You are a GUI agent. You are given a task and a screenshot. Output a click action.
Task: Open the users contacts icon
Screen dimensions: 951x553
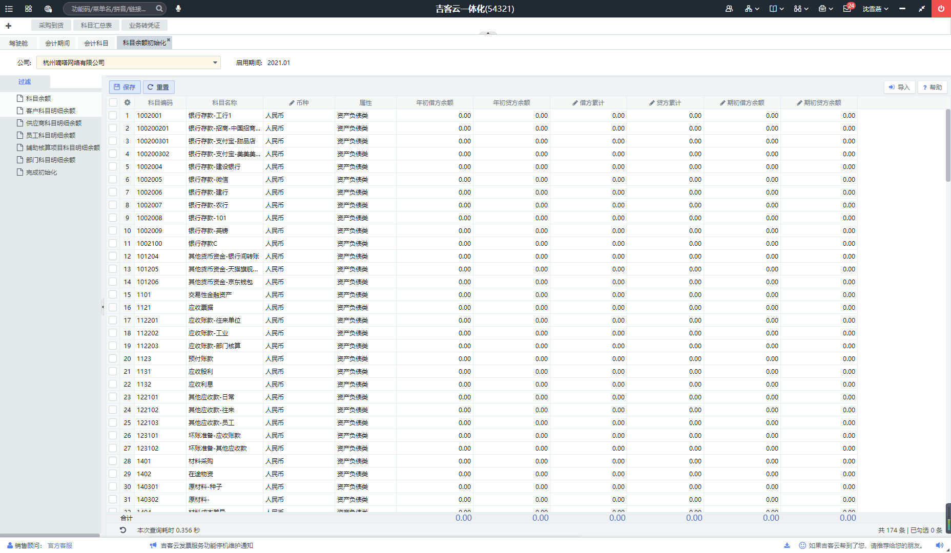729,9
